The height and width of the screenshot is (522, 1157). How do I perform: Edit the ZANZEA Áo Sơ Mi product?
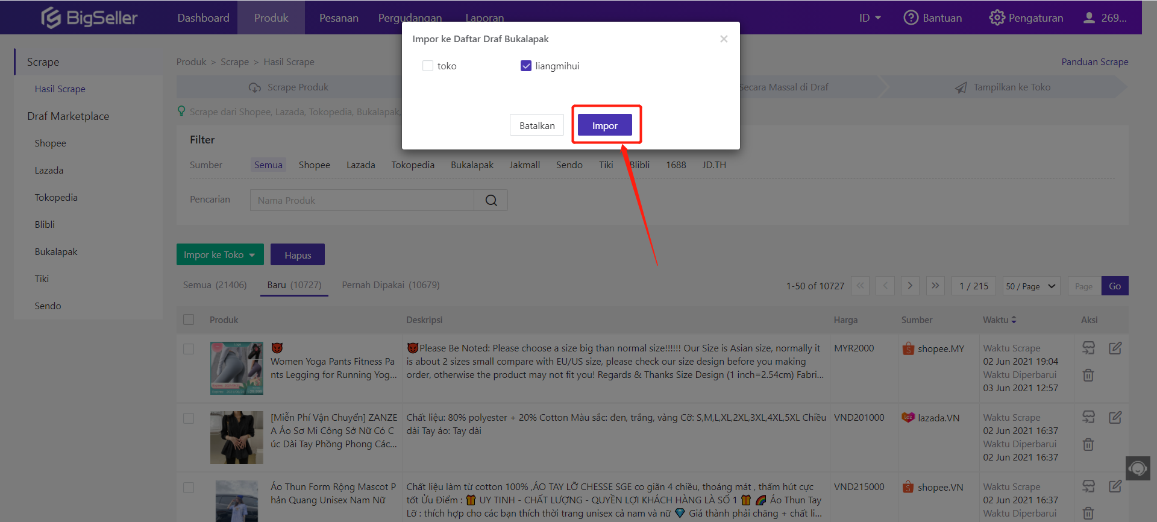pyautogui.click(x=1115, y=417)
